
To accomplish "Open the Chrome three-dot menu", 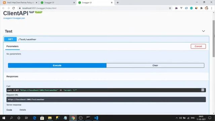I will coord(212,8).
